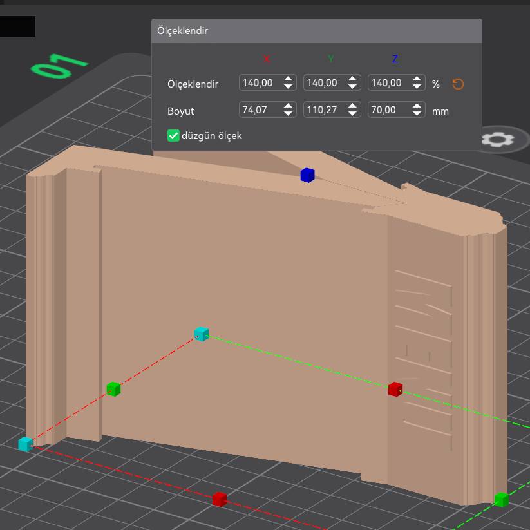Screen dimensions: 530x530
Task: Increase X scale percentage with up arrow
Action: tap(288, 79)
